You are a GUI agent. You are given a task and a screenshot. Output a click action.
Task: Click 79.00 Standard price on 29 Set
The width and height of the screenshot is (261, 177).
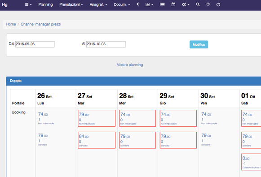178,140
